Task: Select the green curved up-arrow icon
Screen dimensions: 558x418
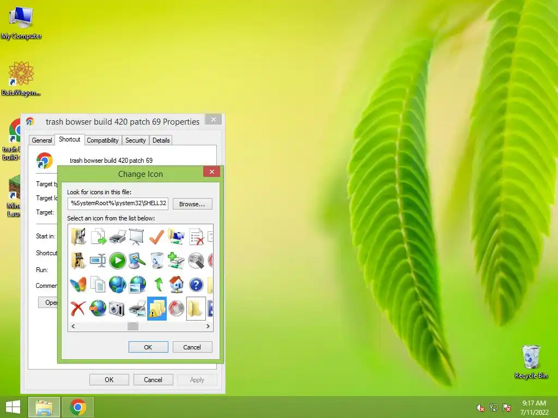Action: pos(158,284)
